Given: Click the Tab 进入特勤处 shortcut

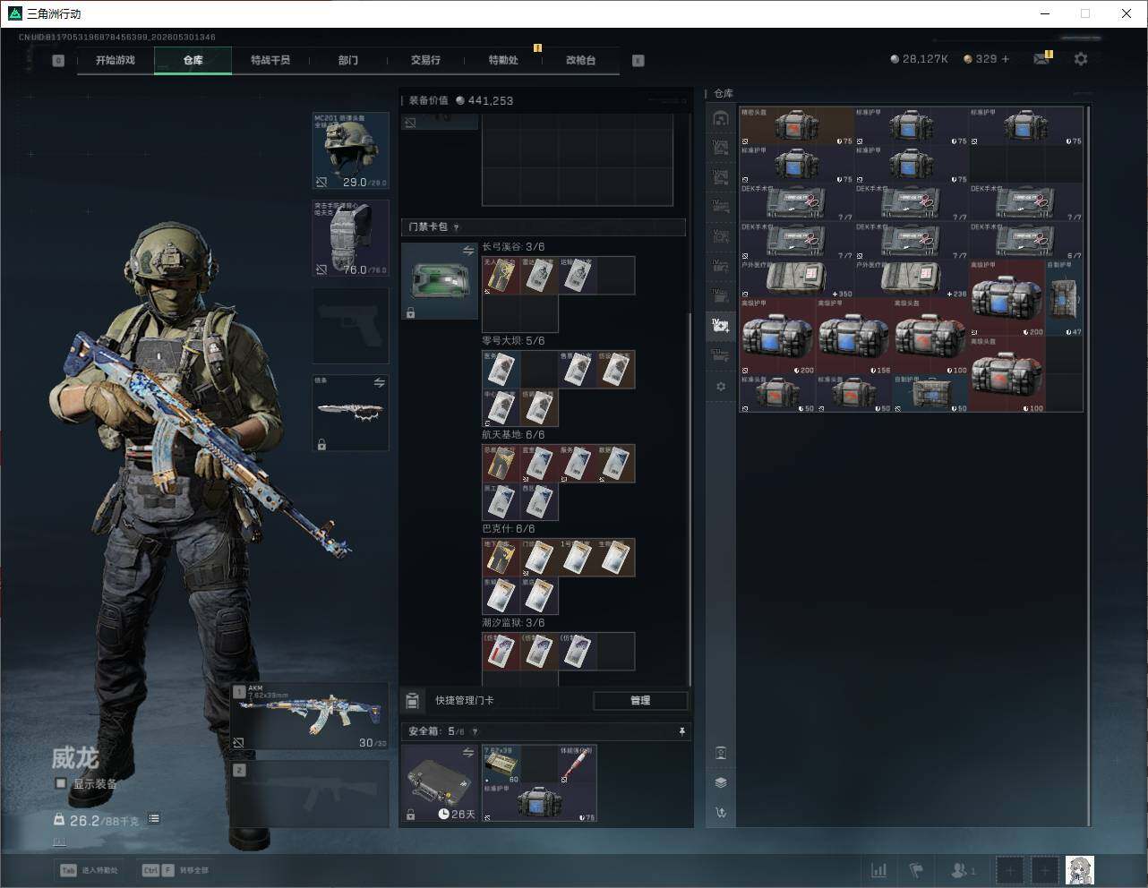Looking at the screenshot, I should coord(89,870).
